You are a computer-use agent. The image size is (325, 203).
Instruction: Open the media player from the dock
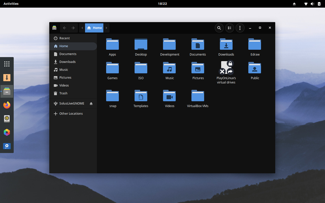(7, 146)
